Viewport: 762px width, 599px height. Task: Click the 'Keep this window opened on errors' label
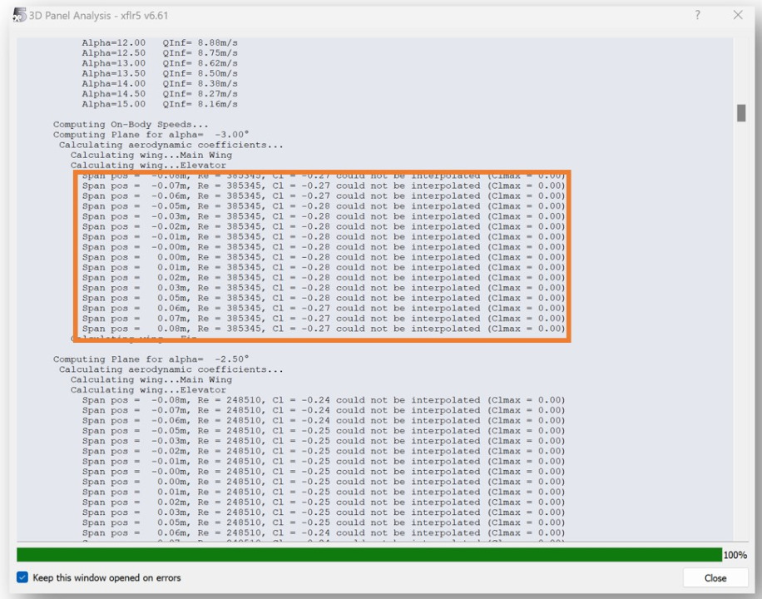click(106, 577)
